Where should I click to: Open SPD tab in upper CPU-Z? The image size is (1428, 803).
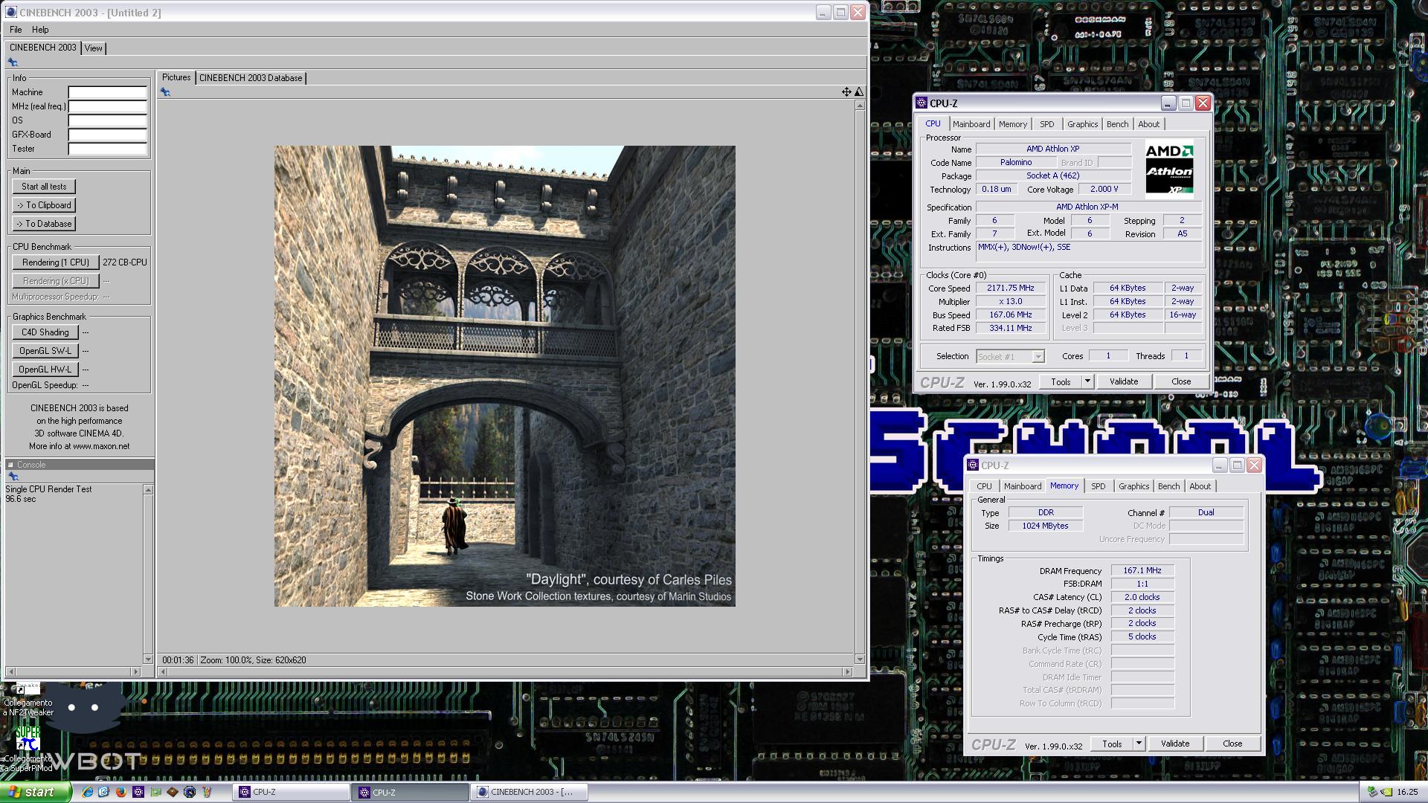(1047, 124)
